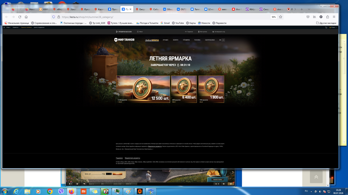Click the padlock site security icon
The width and height of the screenshot is (348, 195).
58,17
